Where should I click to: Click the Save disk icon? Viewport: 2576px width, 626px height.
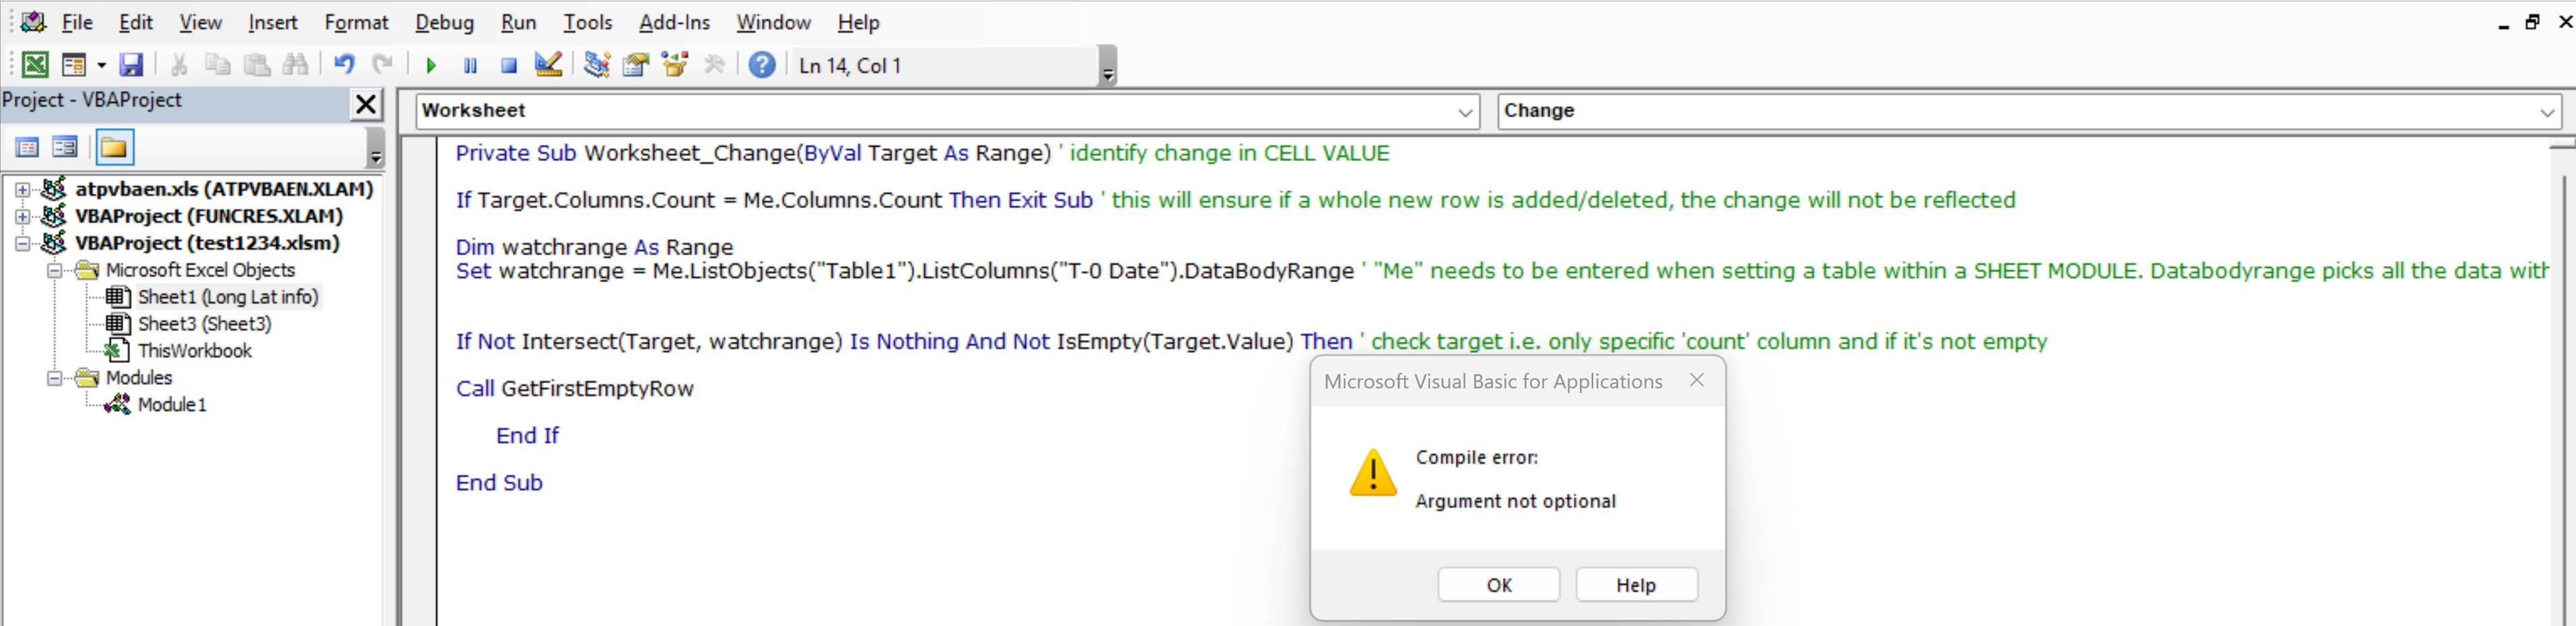[x=131, y=65]
